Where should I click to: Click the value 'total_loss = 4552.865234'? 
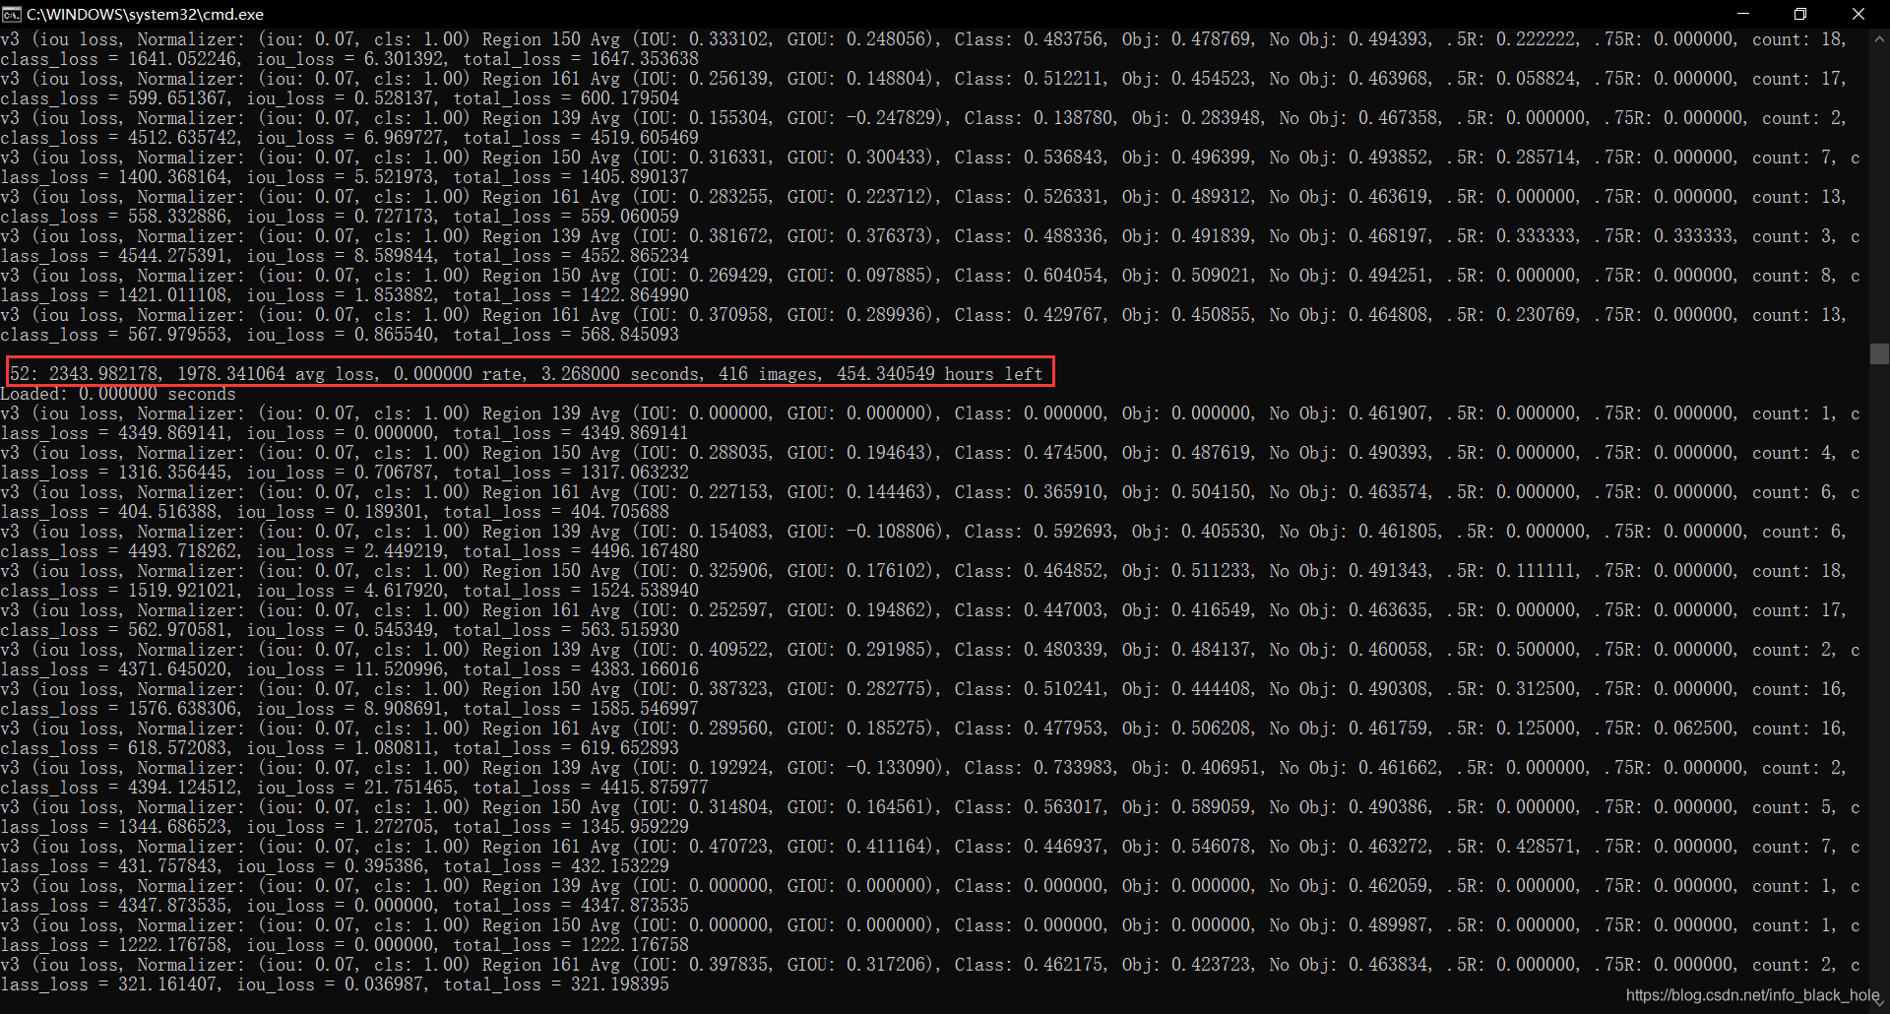[571, 256]
